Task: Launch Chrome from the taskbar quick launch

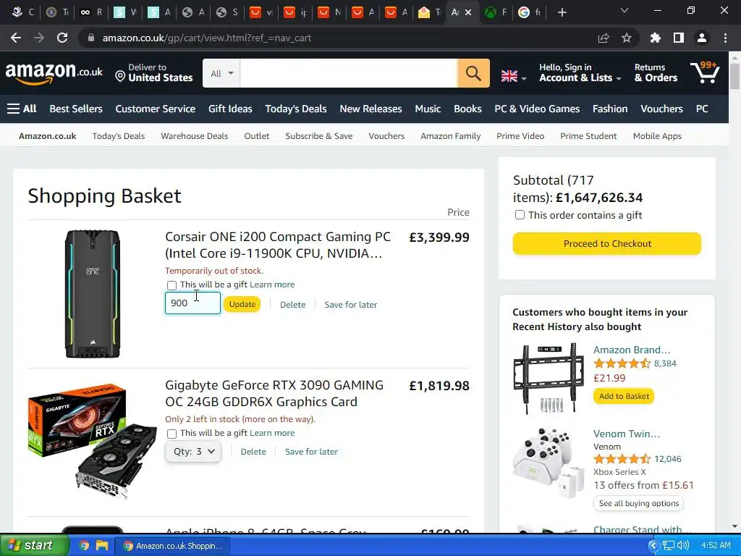Action: coord(84,546)
